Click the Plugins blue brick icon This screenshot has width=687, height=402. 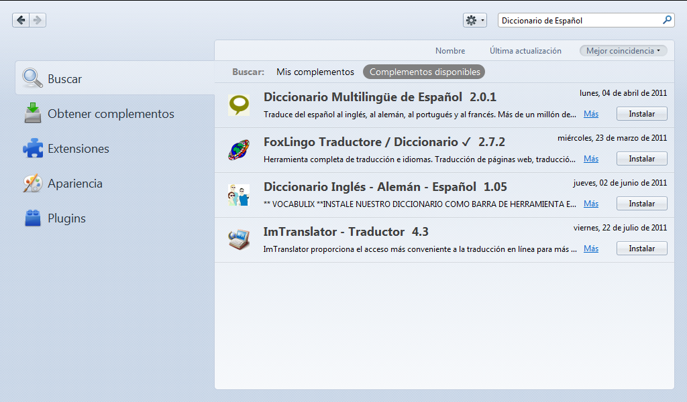(x=33, y=218)
